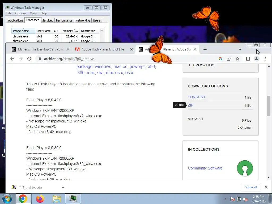This screenshot has height=204, width=272.
Task: Dismiss the downloads bar
Action: [266, 187]
